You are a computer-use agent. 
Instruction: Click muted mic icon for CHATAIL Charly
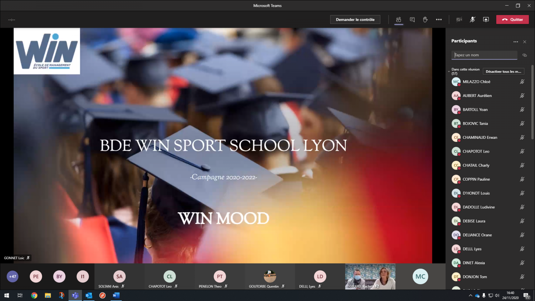click(522, 165)
